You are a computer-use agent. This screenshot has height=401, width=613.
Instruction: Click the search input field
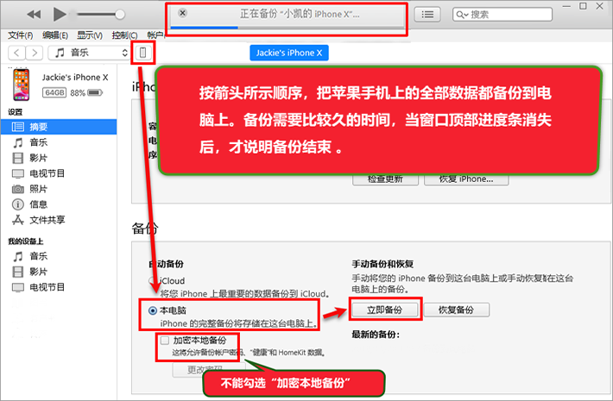[502, 15]
